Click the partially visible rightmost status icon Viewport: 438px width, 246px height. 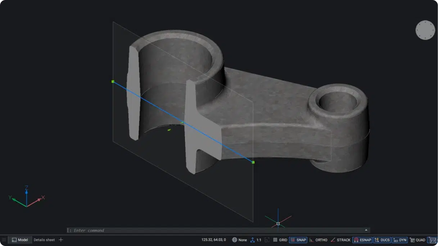coord(433,240)
